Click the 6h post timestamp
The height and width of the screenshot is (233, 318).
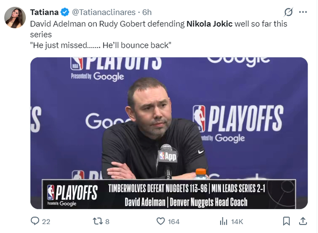[147, 12]
